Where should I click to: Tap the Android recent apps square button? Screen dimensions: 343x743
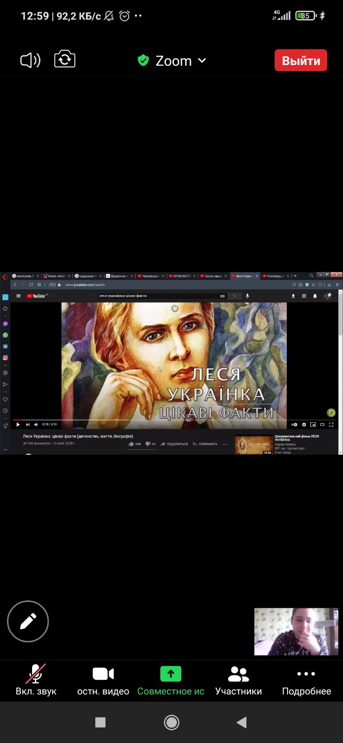pyautogui.click(x=100, y=722)
